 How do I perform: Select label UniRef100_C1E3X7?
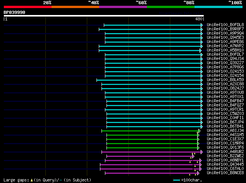tap(225, 139)
